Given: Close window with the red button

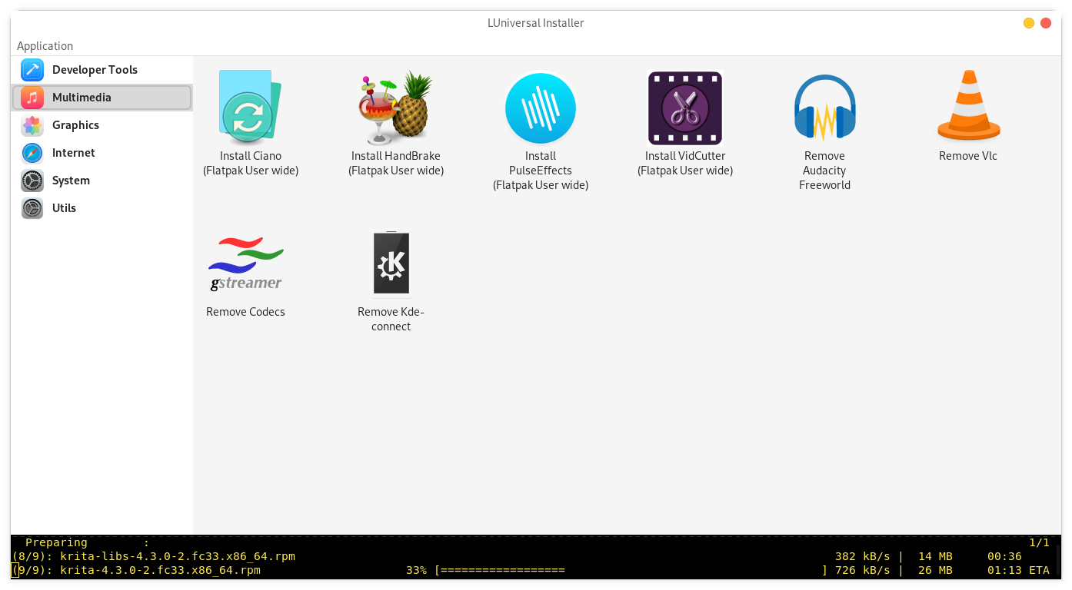Looking at the screenshot, I should click(1046, 23).
